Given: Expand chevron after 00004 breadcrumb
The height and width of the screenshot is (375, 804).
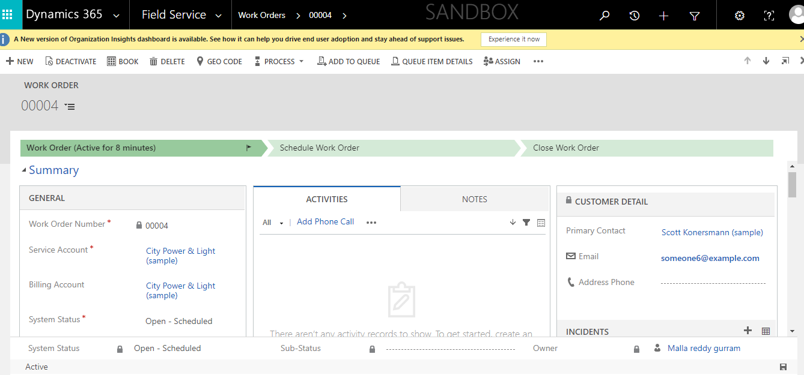Looking at the screenshot, I should click(344, 16).
